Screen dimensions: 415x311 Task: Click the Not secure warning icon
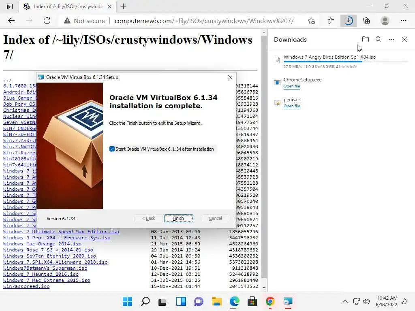67,21
